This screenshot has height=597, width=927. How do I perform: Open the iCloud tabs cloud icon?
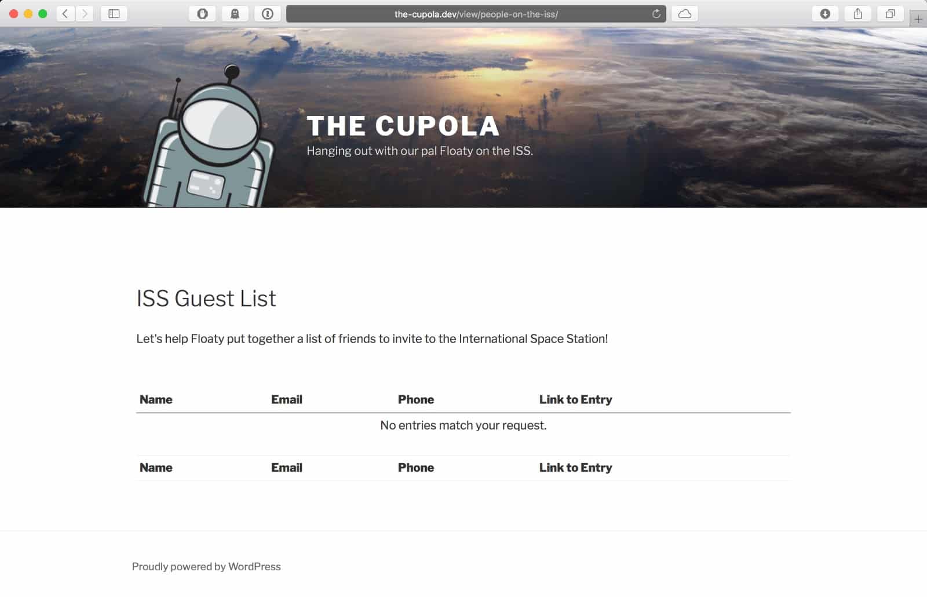pos(685,14)
